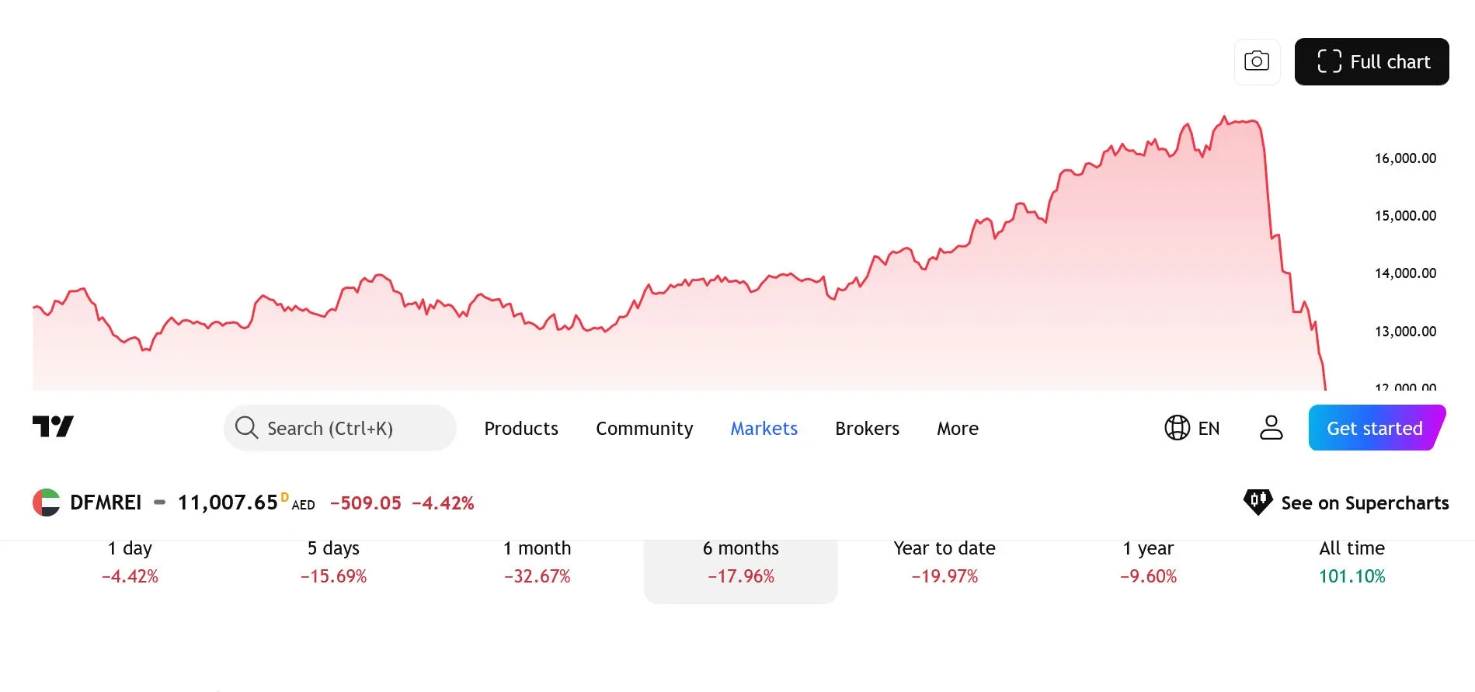This screenshot has height=692, width=1475.
Task: Click the user profile icon
Action: click(x=1271, y=427)
